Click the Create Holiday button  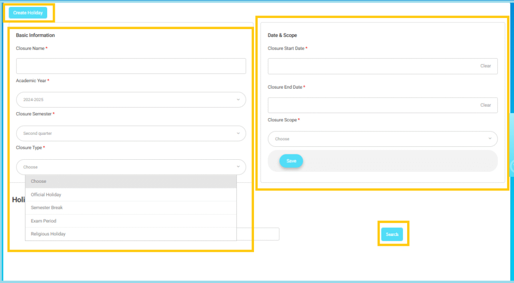[28, 13]
